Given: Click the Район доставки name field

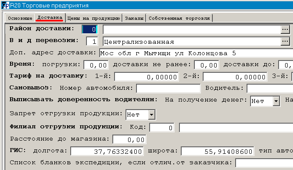Looking at the screenshot, I should point(192,29).
